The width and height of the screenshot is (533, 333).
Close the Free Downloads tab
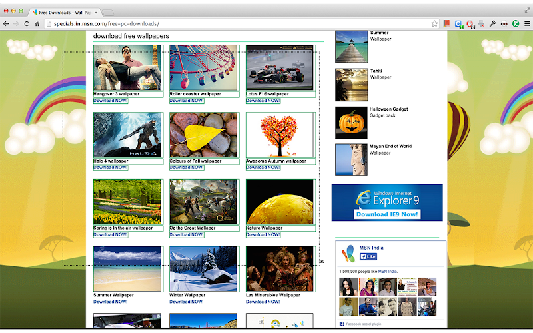tap(96, 13)
